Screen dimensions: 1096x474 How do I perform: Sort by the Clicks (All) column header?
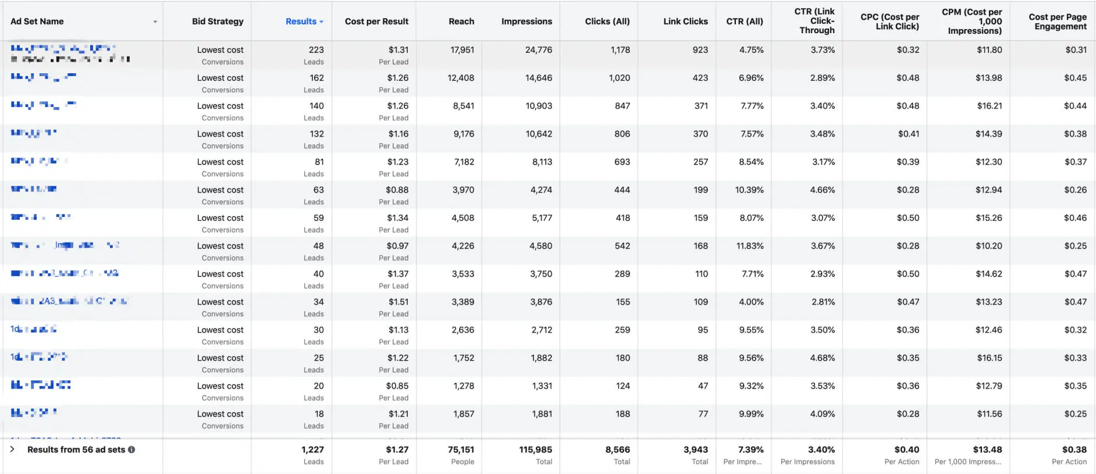click(607, 22)
